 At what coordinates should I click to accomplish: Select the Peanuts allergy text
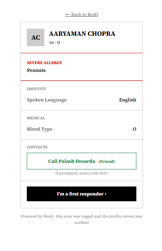pyautogui.click(x=36, y=70)
